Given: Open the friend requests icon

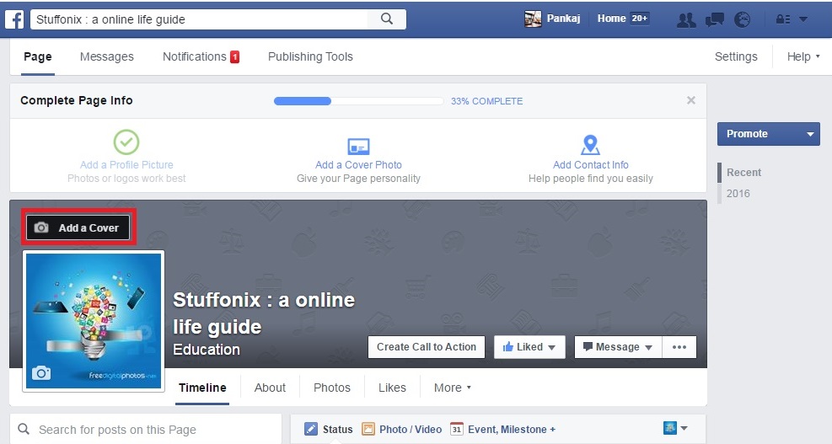Looking at the screenshot, I should [x=686, y=19].
